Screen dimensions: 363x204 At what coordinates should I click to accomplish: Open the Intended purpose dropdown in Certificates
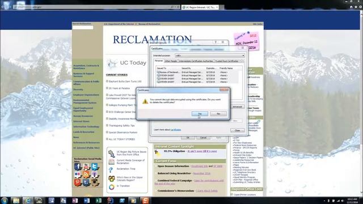(210, 56)
